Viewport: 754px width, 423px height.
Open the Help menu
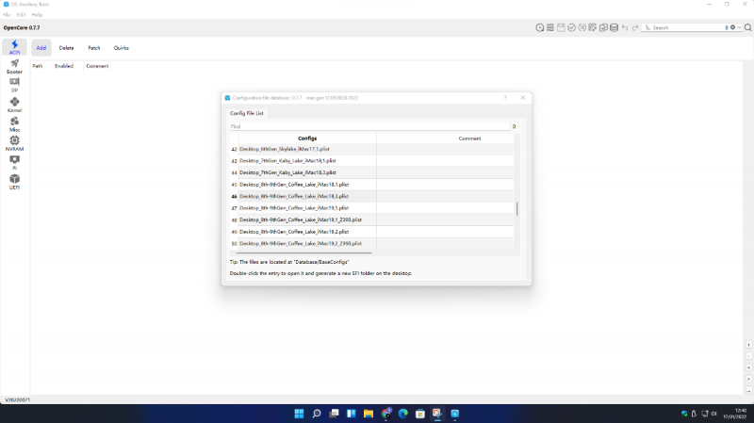[37, 15]
